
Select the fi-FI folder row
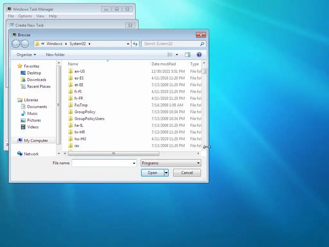coord(134,92)
